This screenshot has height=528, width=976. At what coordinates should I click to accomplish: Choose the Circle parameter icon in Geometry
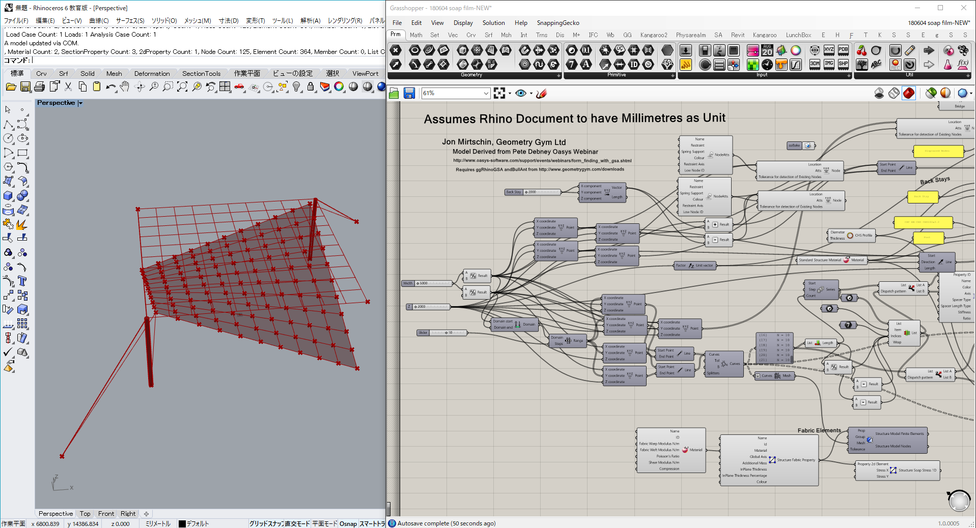415,50
